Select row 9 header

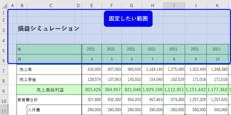pos(4,90)
